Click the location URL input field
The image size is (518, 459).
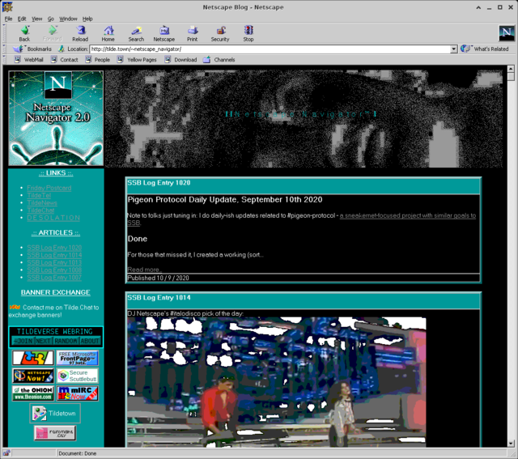click(x=270, y=49)
